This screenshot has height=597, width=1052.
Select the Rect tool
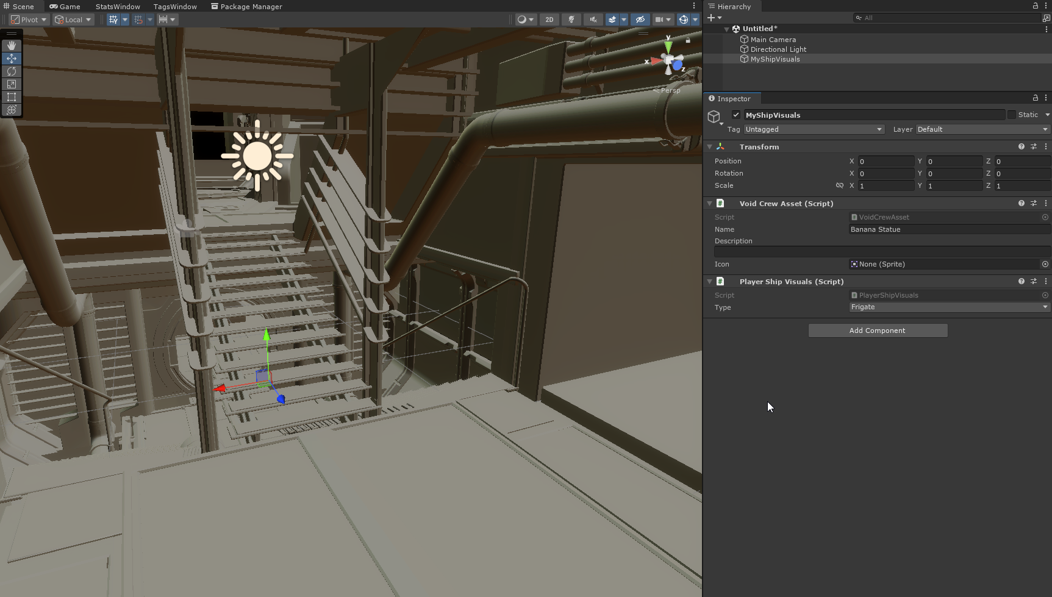[x=12, y=97]
